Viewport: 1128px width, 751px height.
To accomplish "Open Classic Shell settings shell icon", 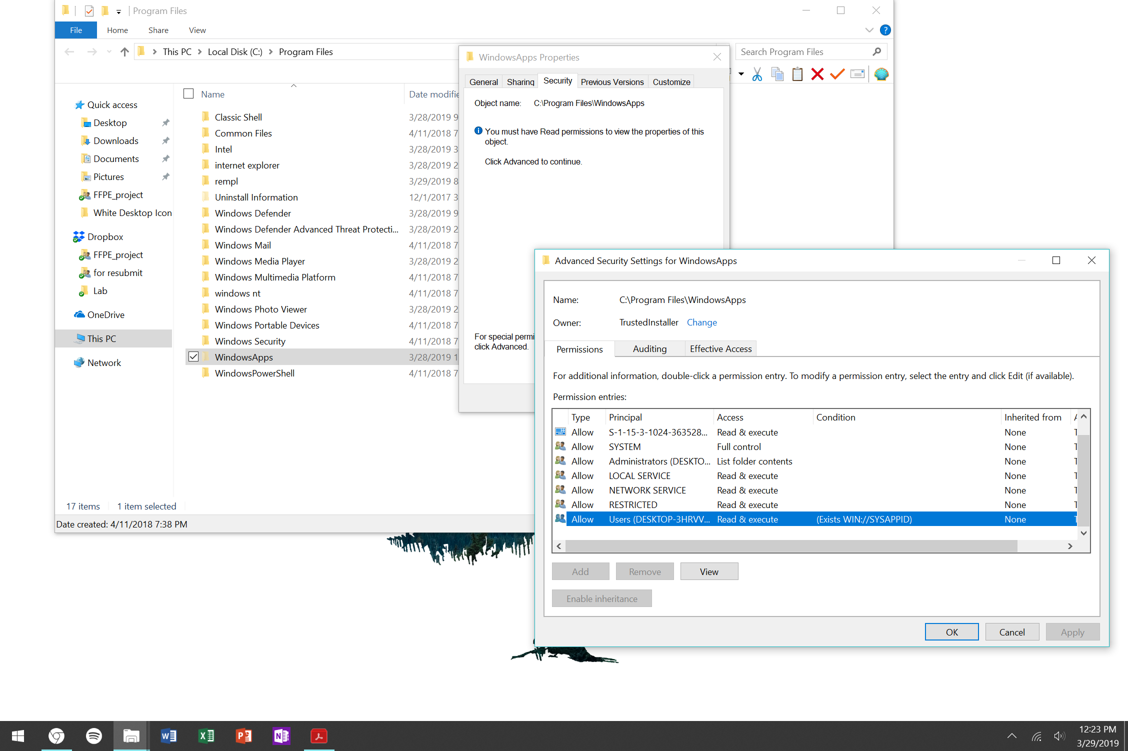I will (x=881, y=74).
